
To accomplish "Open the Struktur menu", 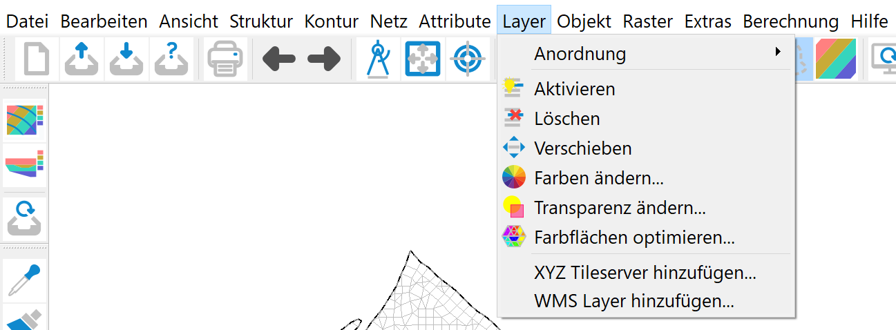I will pyautogui.click(x=261, y=21).
